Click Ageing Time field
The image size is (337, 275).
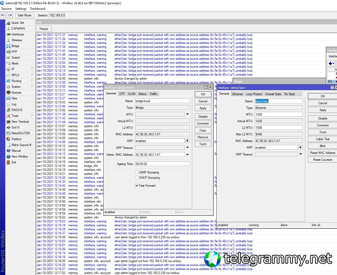click(162, 164)
